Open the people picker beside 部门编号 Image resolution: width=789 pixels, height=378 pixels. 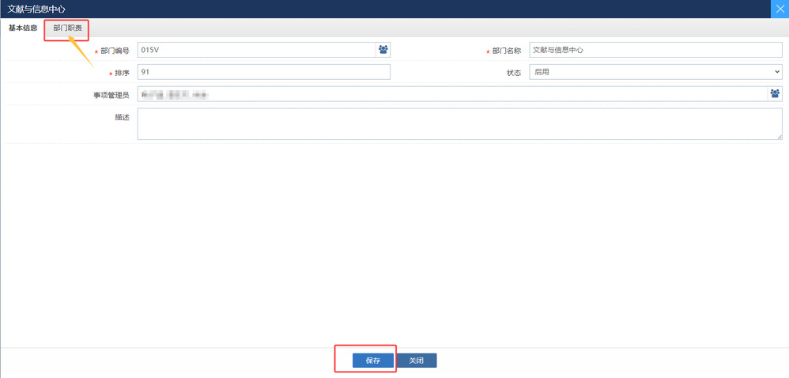pos(383,50)
